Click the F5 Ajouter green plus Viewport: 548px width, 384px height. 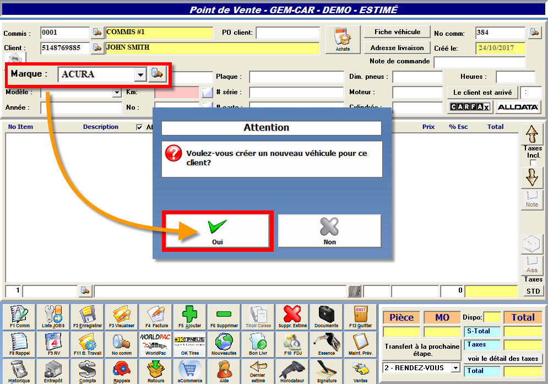[x=190, y=317]
